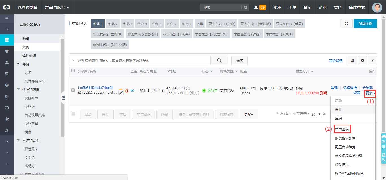Viewport: 386px width, 180px height.
Task: Open instance ID i-m5e311i2pe1x7rhqi6ll link
Action: (x=95, y=87)
